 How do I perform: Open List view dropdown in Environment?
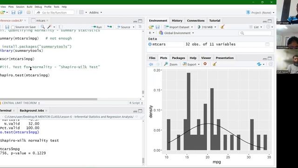click(x=256, y=27)
